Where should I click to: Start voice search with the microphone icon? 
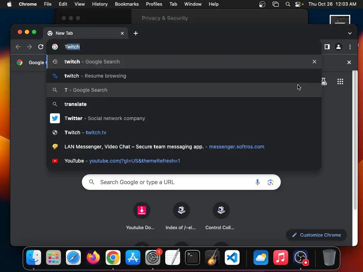pyautogui.click(x=257, y=182)
